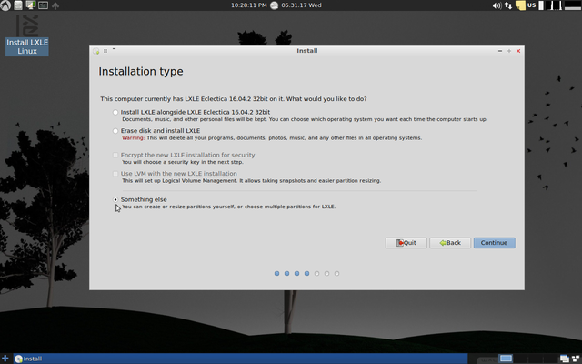Launch the terminal from top panel
This screenshot has height=364, width=582.
point(43,5)
